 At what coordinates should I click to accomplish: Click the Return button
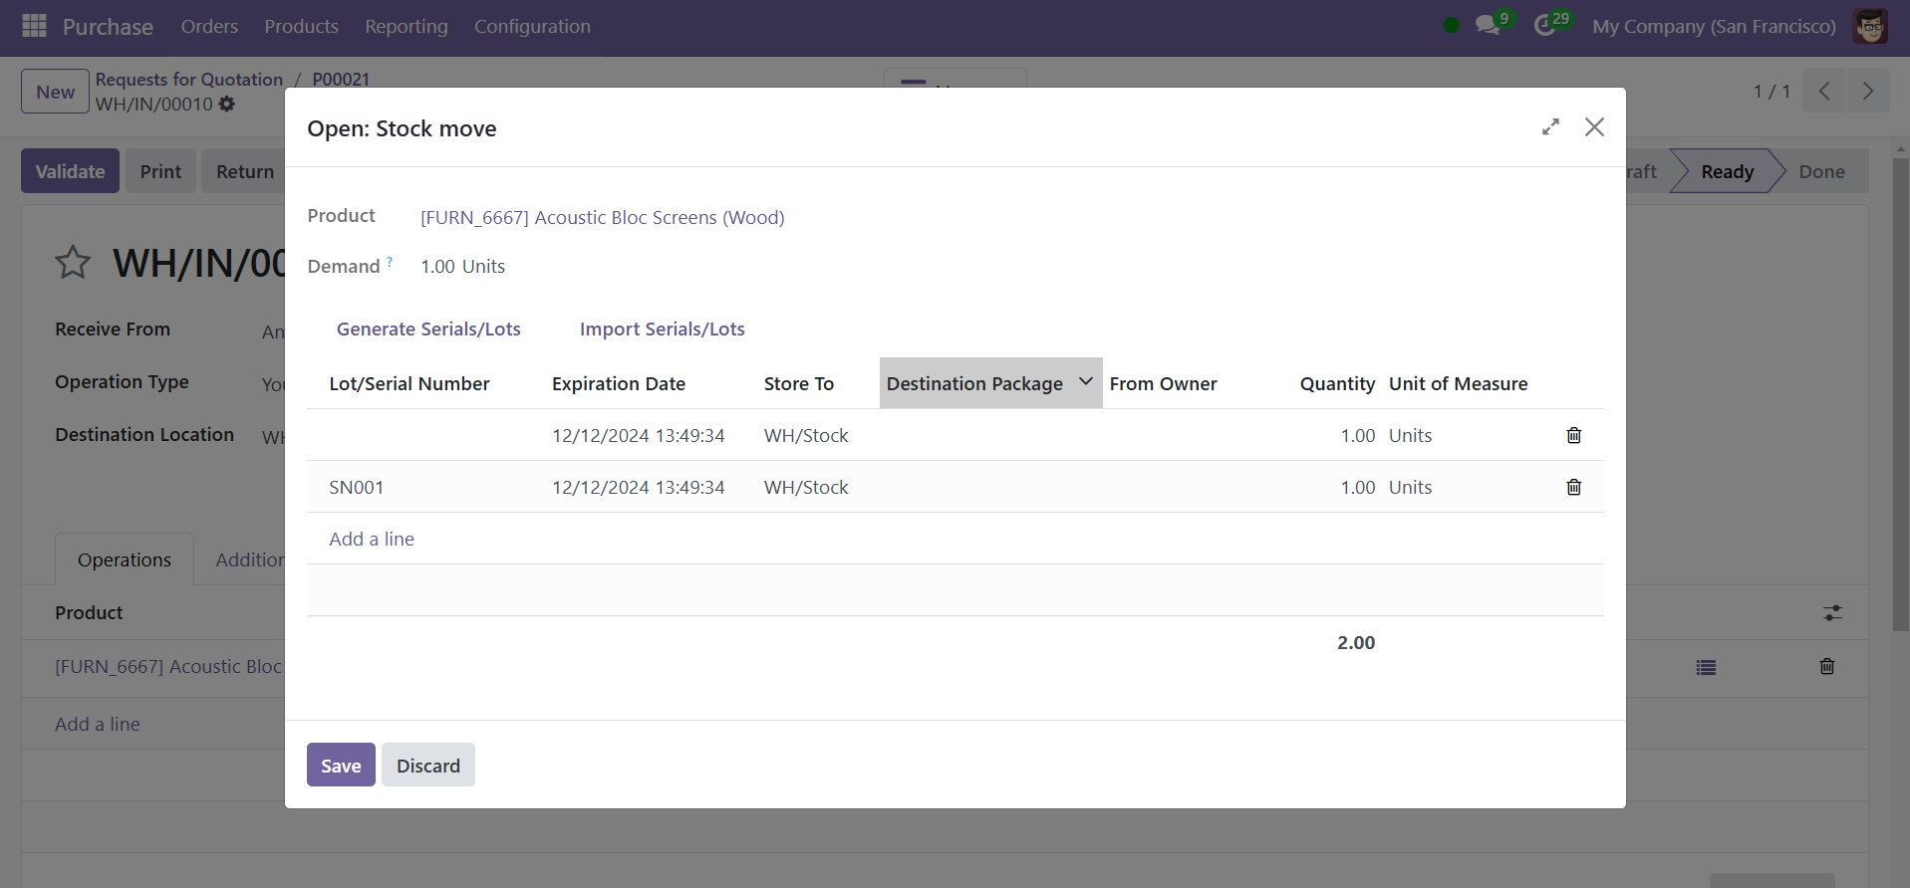pyautogui.click(x=245, y=171)
